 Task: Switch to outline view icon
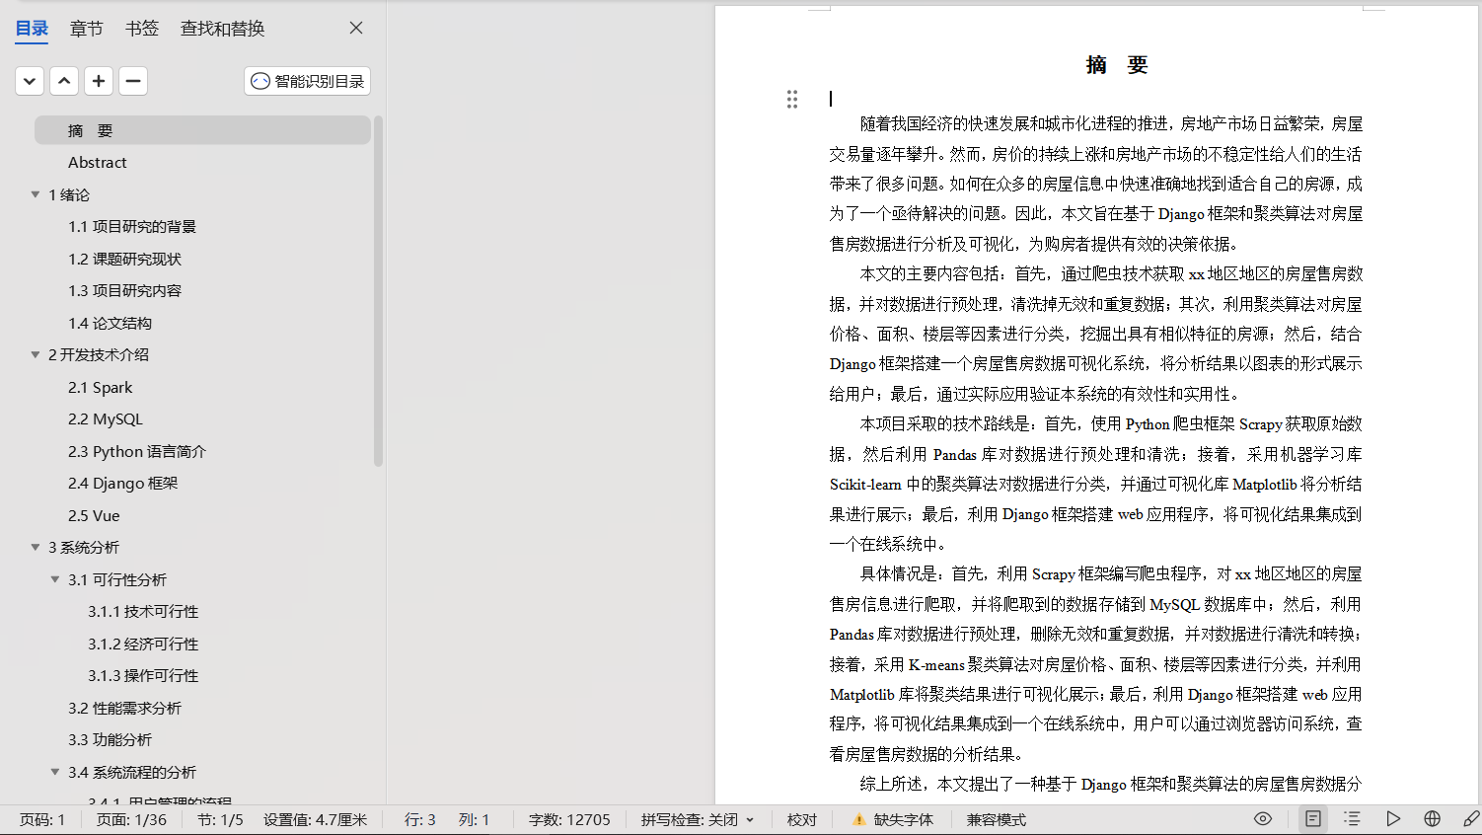(1352, 819)
